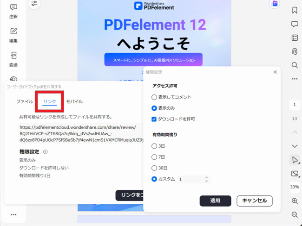
Task: Switch to the リンク tab
Action: (x=50, y=101)
